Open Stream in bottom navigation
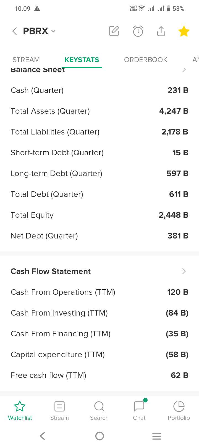Viewport: 199px width, 447px height. tap(59, 411)
